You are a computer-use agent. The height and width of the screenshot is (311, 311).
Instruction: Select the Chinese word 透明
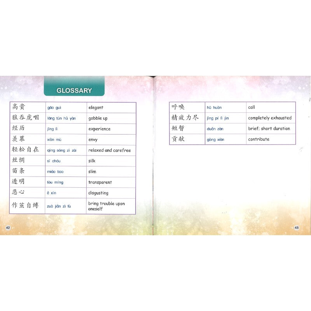pos(19,182)
